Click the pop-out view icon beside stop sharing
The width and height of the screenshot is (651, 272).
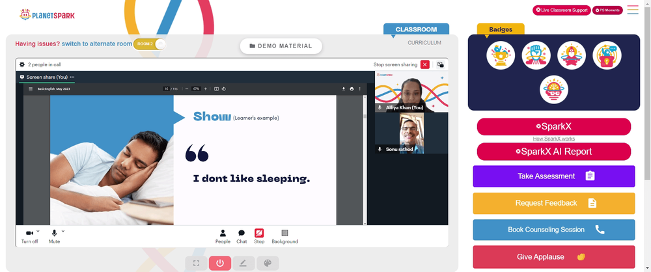(440, 64)
